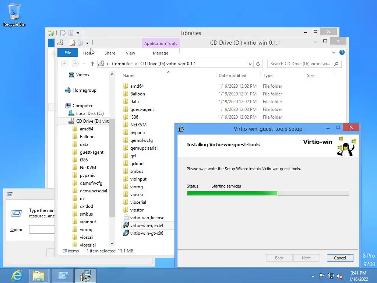Open Explorer help question-mark icon
The image size is (377, 283).
(x=342, y=52)
